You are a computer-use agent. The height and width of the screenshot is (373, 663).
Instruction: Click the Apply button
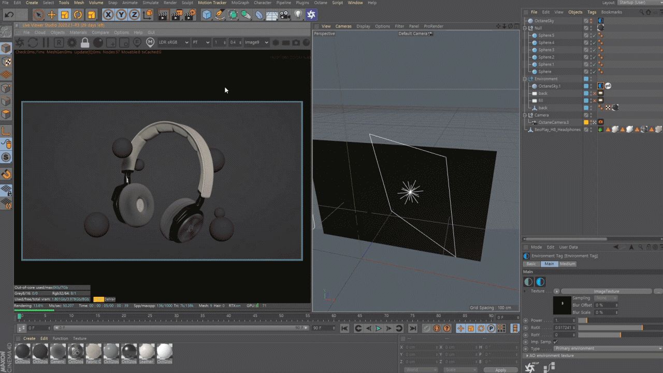[x=500, y=370]
